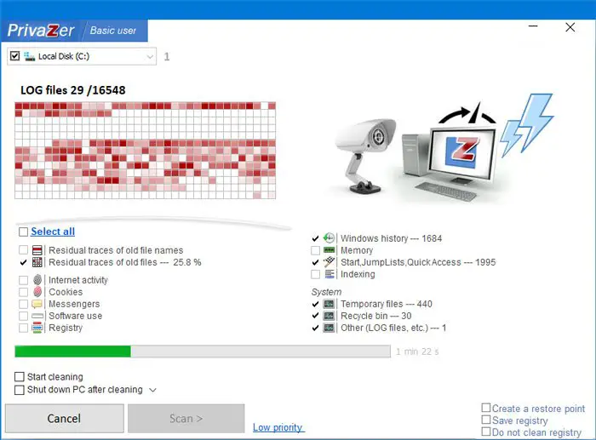Screen dimensions: 596x440
Task: Enable the Save registry checkbox
Action: 486,420
